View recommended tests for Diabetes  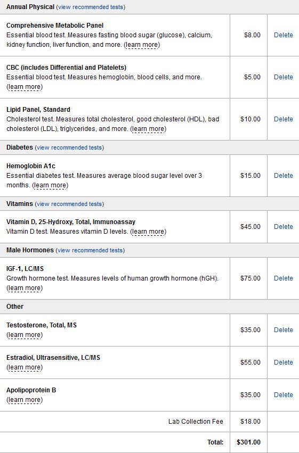[x=69, y=147]
